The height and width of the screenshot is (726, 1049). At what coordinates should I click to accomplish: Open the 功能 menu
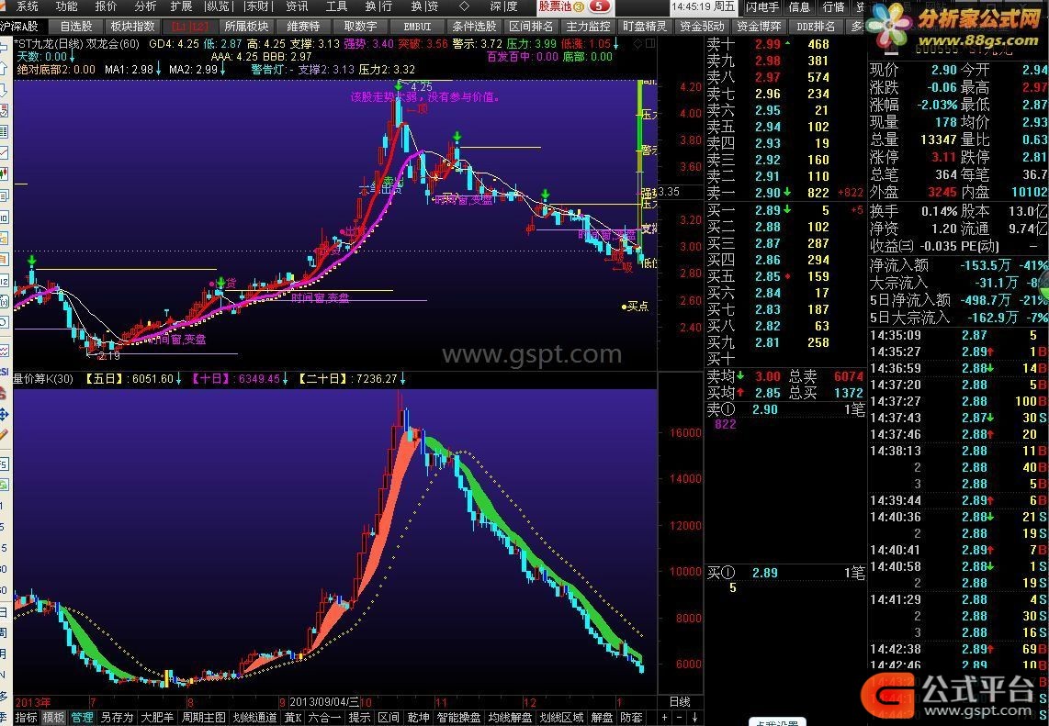[x=66, y=6]
